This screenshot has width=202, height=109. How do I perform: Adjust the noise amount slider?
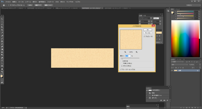point(122,59)
